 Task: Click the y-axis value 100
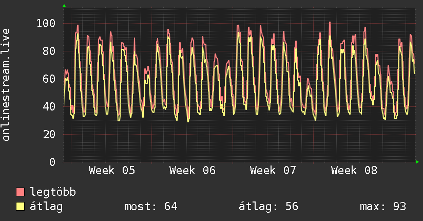[x=46, y=23]
